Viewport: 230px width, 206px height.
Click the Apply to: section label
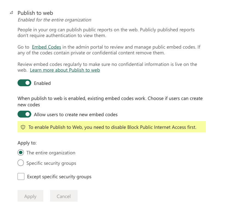(x=27, y=143)
